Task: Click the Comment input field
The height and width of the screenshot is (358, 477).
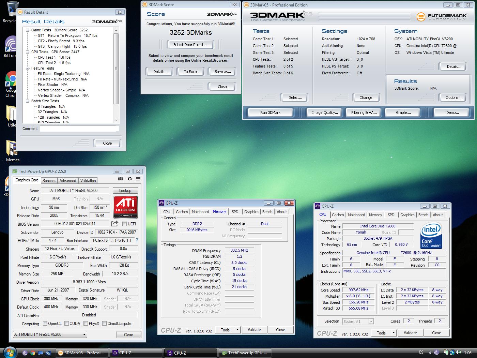Action: [x=79, y=129]
